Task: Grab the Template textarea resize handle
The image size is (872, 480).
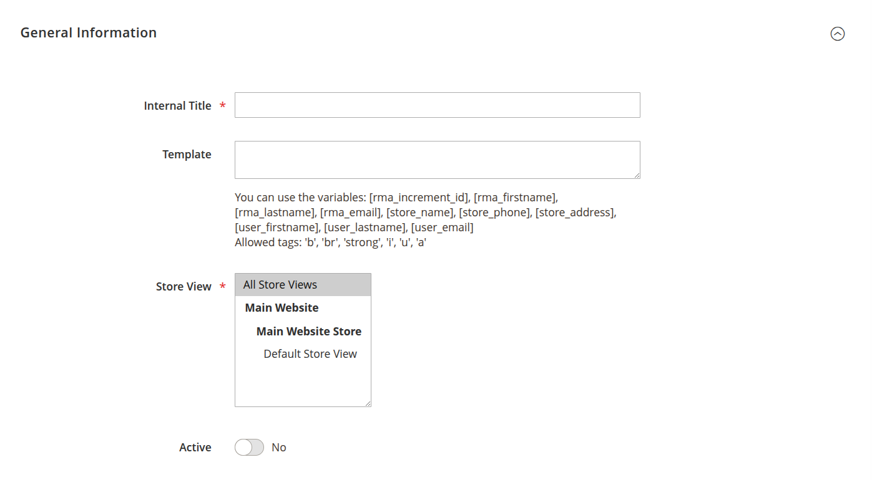Action: click(x=637, y=175)
